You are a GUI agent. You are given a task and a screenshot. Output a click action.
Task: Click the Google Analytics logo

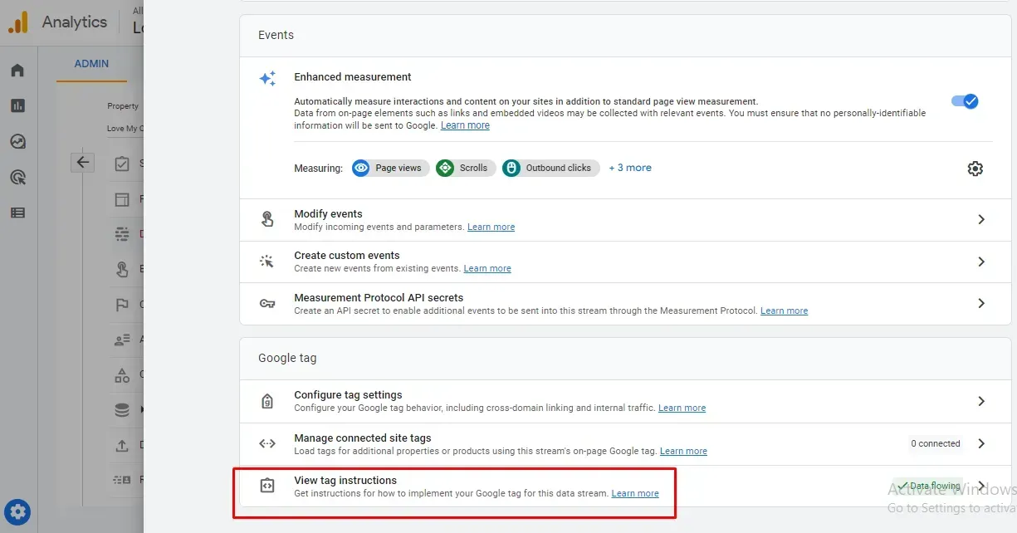tap(18, 22)
